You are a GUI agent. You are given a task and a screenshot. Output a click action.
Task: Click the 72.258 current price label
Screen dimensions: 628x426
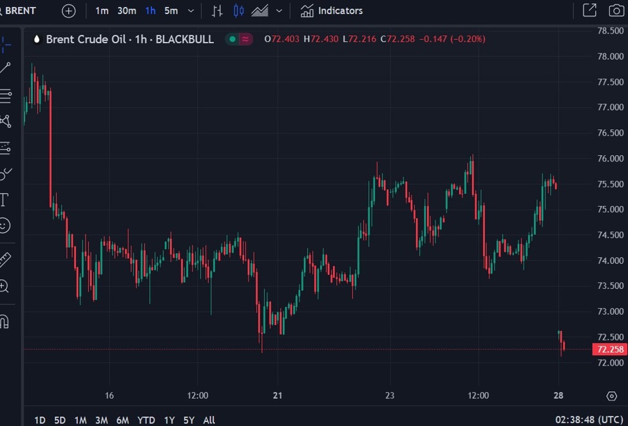pyautogui.click(x=609, y=349)
